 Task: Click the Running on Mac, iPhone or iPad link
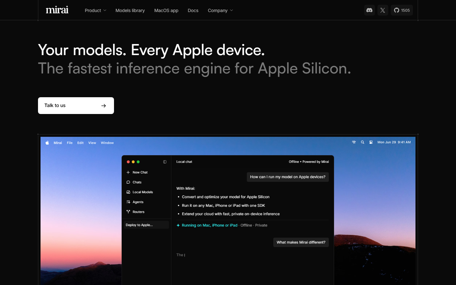point(210,225)
